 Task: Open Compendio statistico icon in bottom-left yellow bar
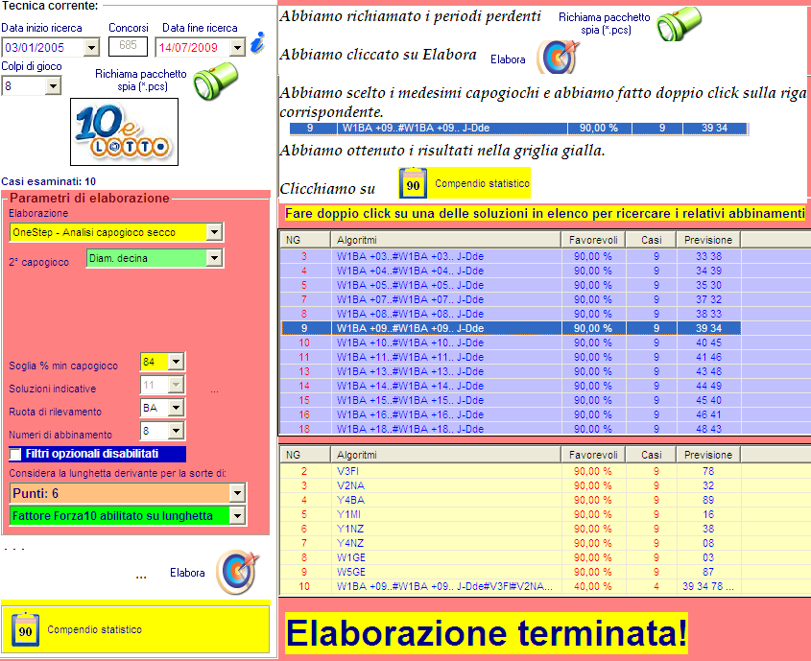(x=26, y=629)
